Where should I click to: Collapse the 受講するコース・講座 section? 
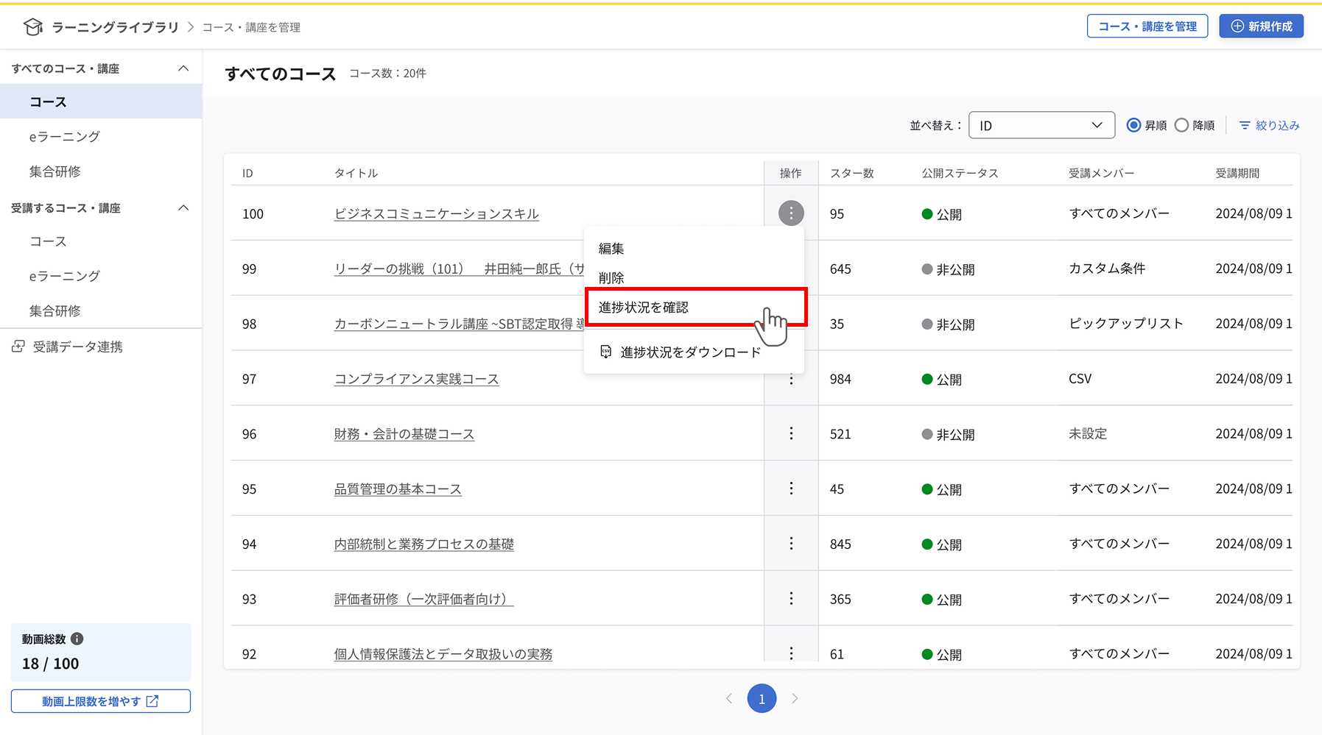click(183, 208)
